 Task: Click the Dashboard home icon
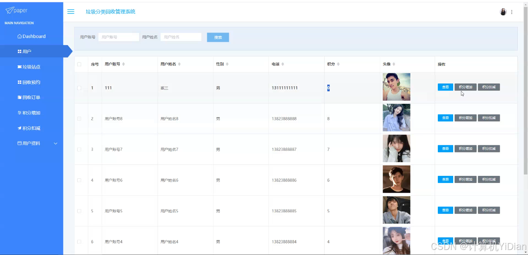pos(20,36)
